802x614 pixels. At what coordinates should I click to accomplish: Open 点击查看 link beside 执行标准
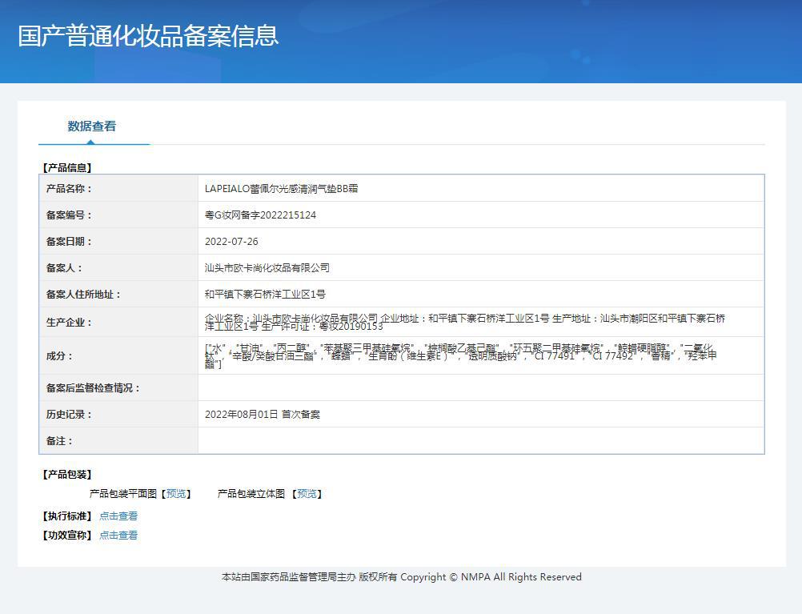pos(118,516)
